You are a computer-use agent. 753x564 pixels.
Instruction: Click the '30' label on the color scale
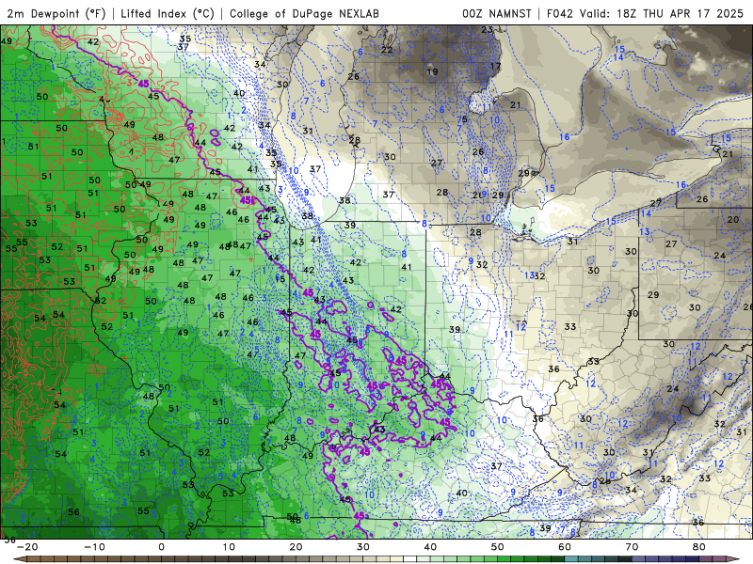pyautogui.click(x=363, y=547)
